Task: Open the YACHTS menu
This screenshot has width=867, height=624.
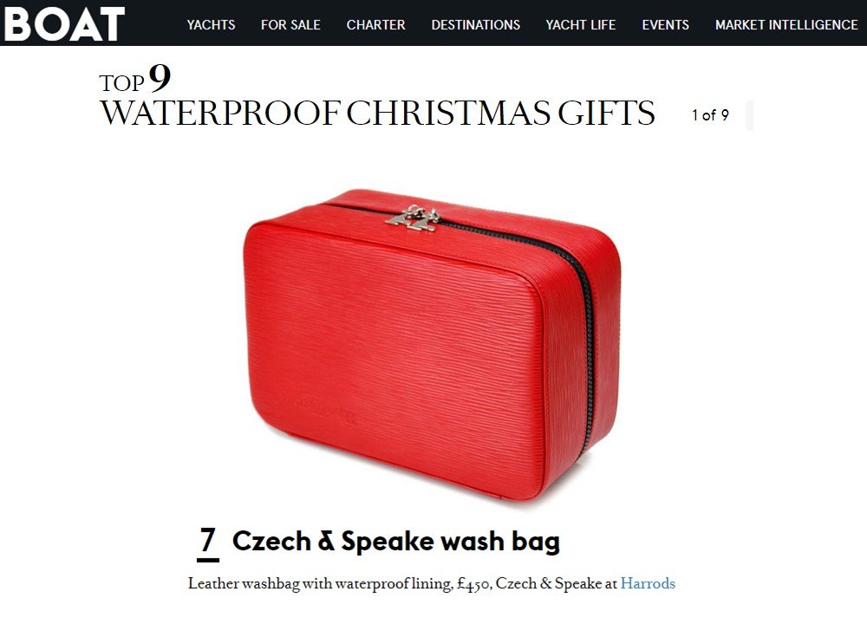Action: pyautogui.click(x=211, y=25)
